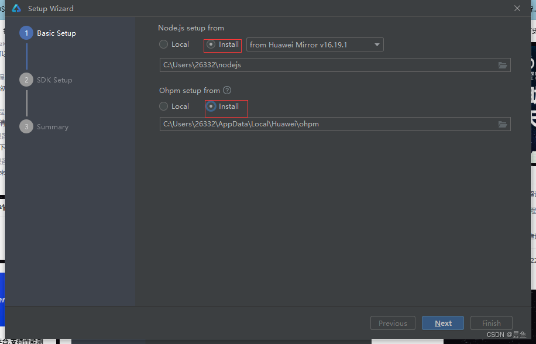Viewport: 536px width, 344px height.
Task: Click the Ohpm setup help question icon
Action: point(227,90)
